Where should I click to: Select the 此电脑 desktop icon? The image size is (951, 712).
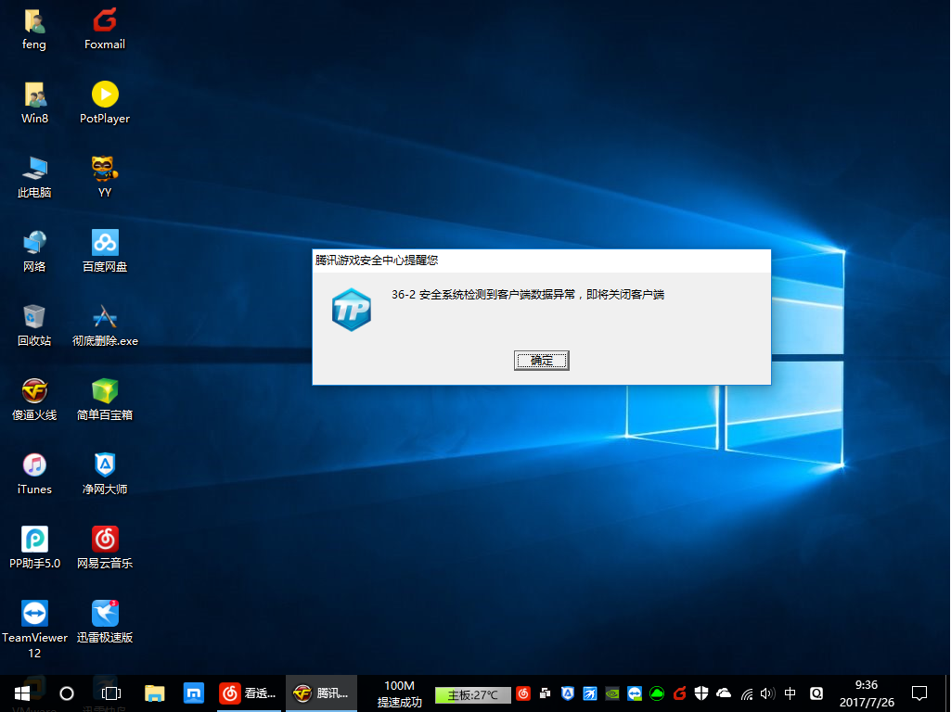coord(34,178)
